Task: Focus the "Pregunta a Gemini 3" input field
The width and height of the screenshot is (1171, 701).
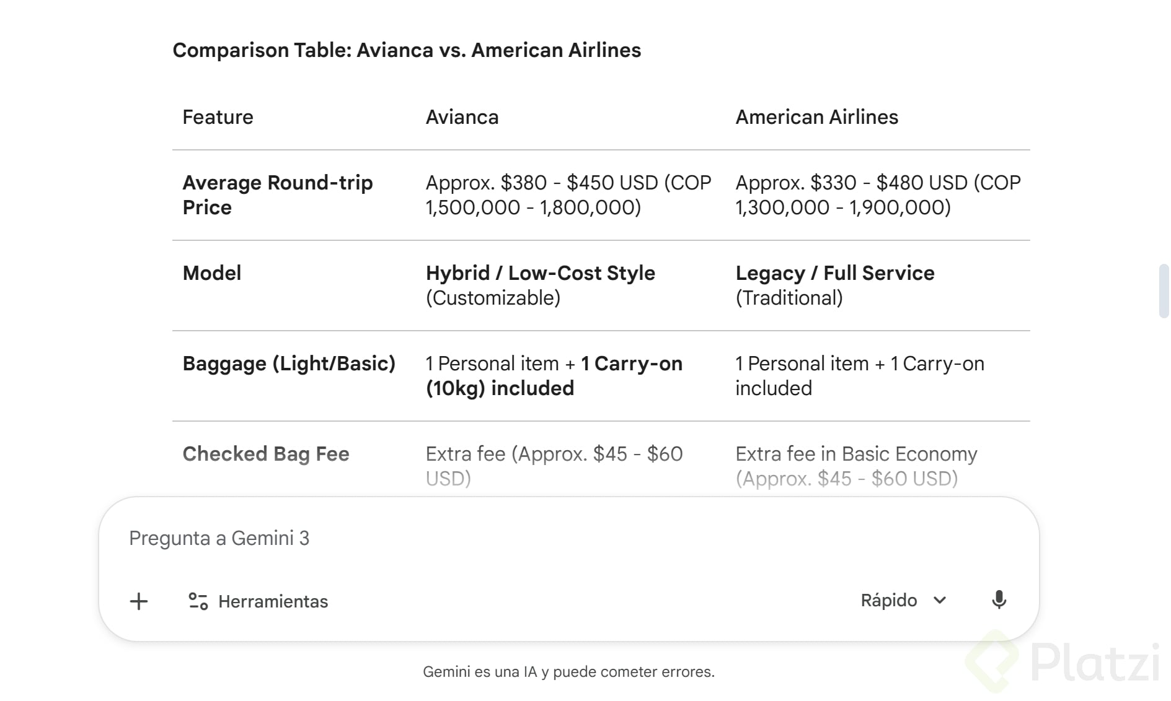Action: pyautogui.click(x=434, y=538)
